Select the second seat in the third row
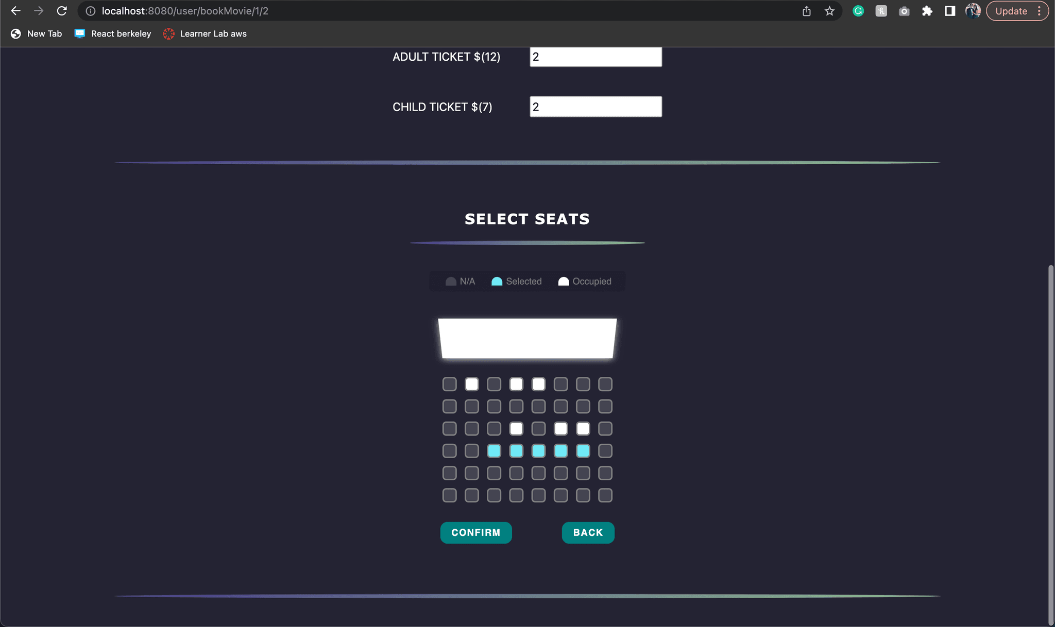This screenshot has width=1055, height=627. (x=472, y=428)
